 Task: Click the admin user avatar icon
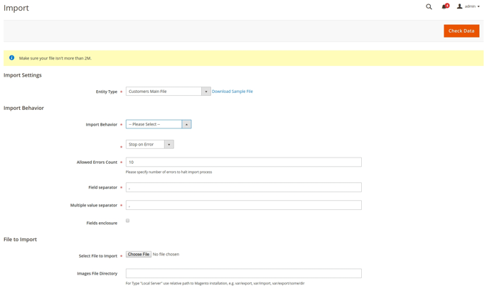[460, 6]
